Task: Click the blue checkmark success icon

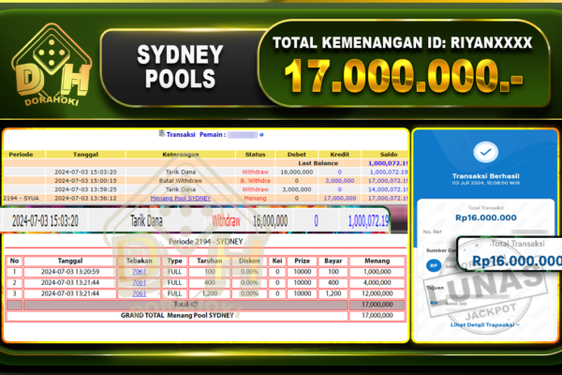Action: pos(485,152)
